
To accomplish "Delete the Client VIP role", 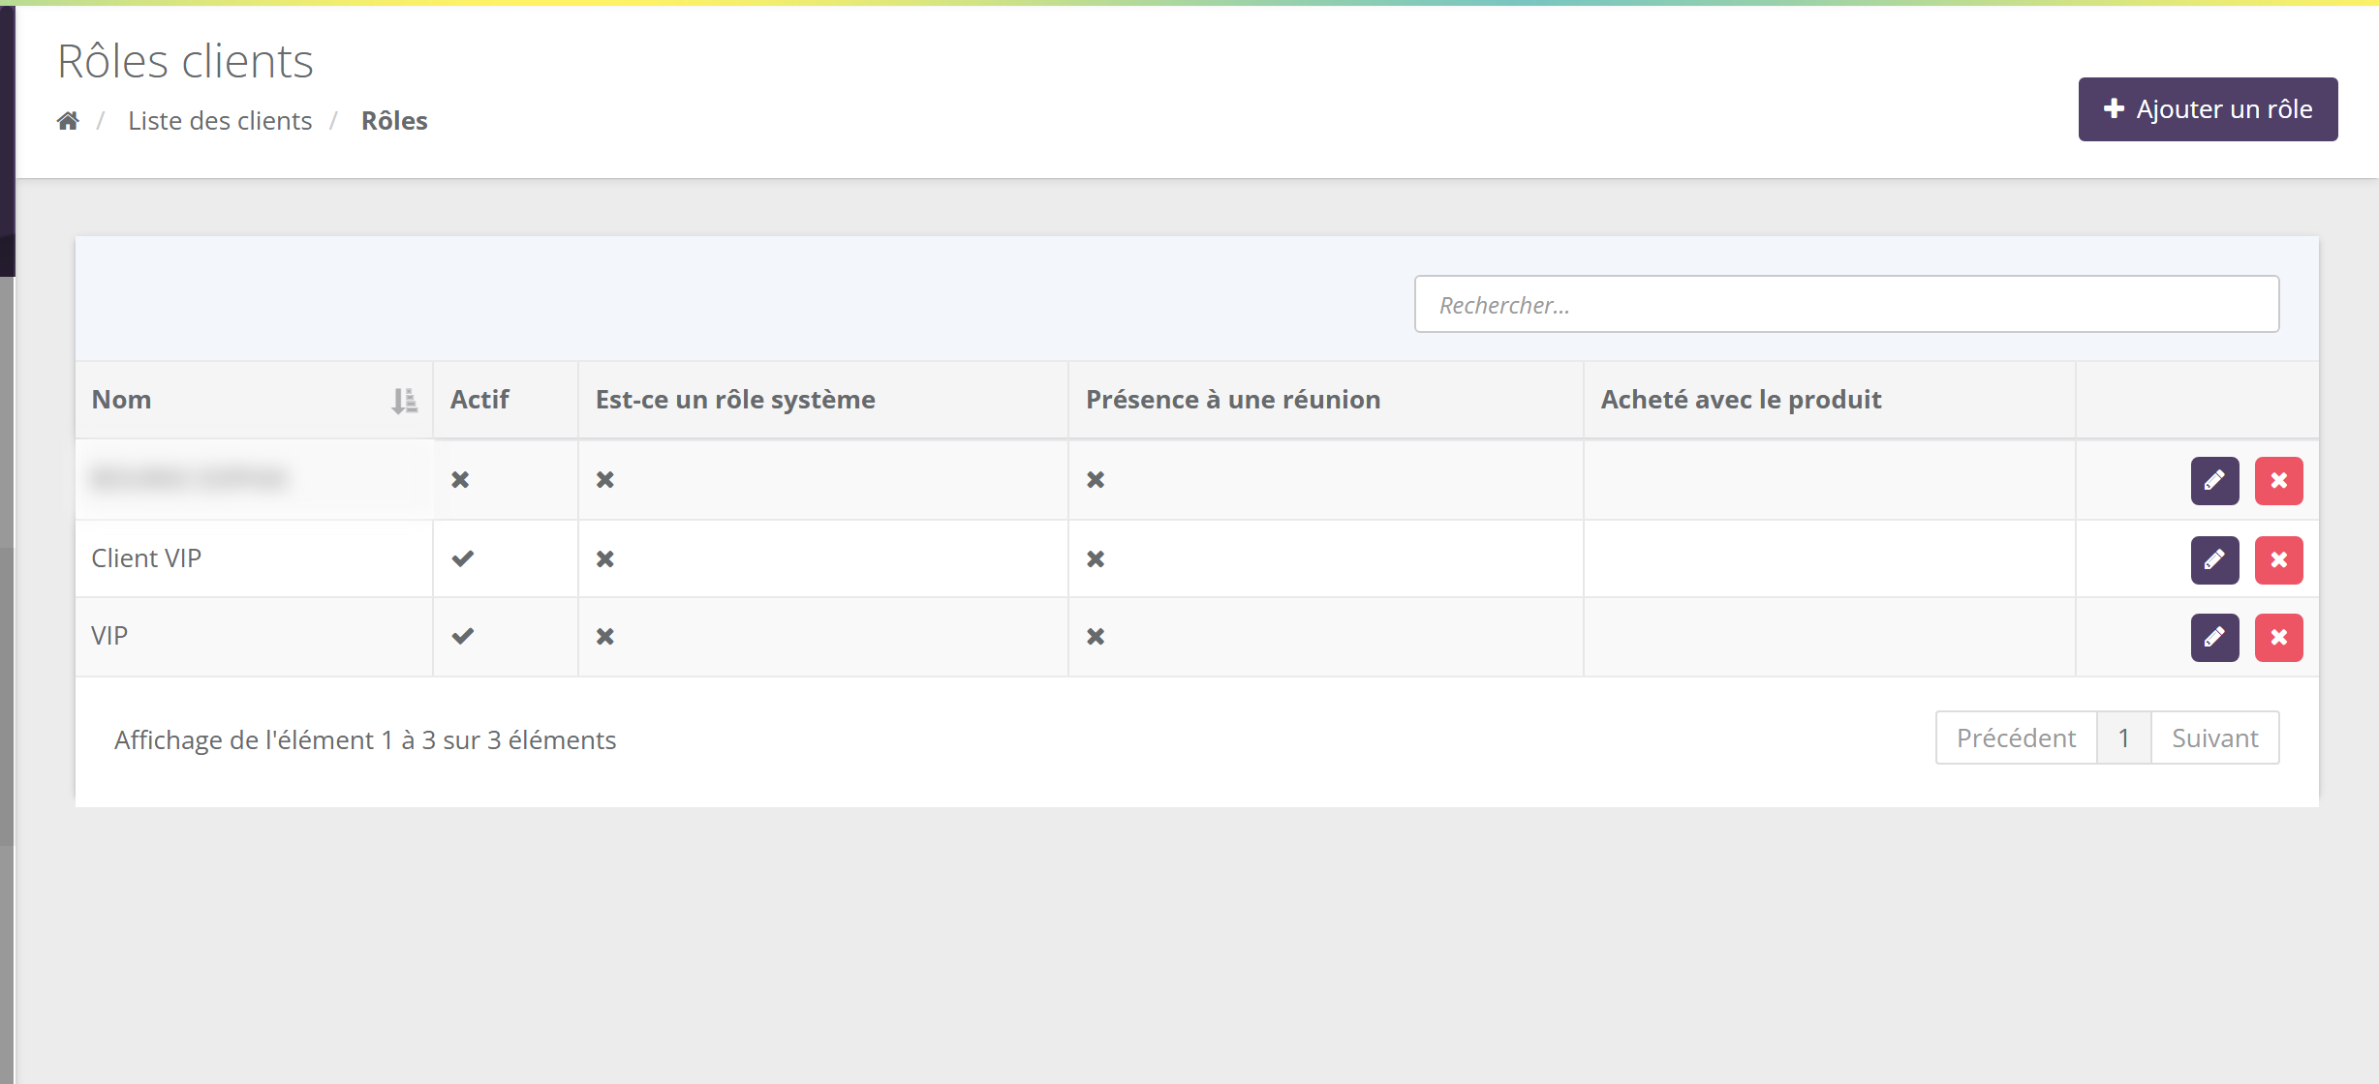I will (x=2279, y=560).
